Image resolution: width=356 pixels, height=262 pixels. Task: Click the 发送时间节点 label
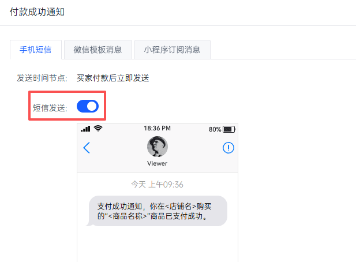(x=42, y=78)
